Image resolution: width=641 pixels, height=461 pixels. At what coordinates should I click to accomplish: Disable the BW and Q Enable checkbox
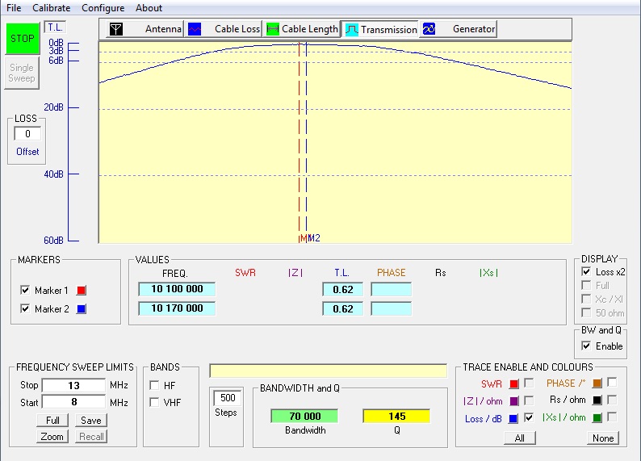pyautogui.click(x=586, y=346)
